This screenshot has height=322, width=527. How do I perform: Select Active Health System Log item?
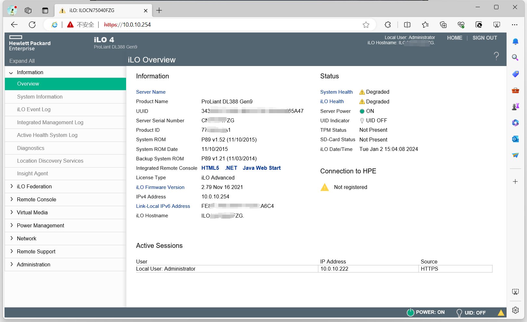(47, 135)
